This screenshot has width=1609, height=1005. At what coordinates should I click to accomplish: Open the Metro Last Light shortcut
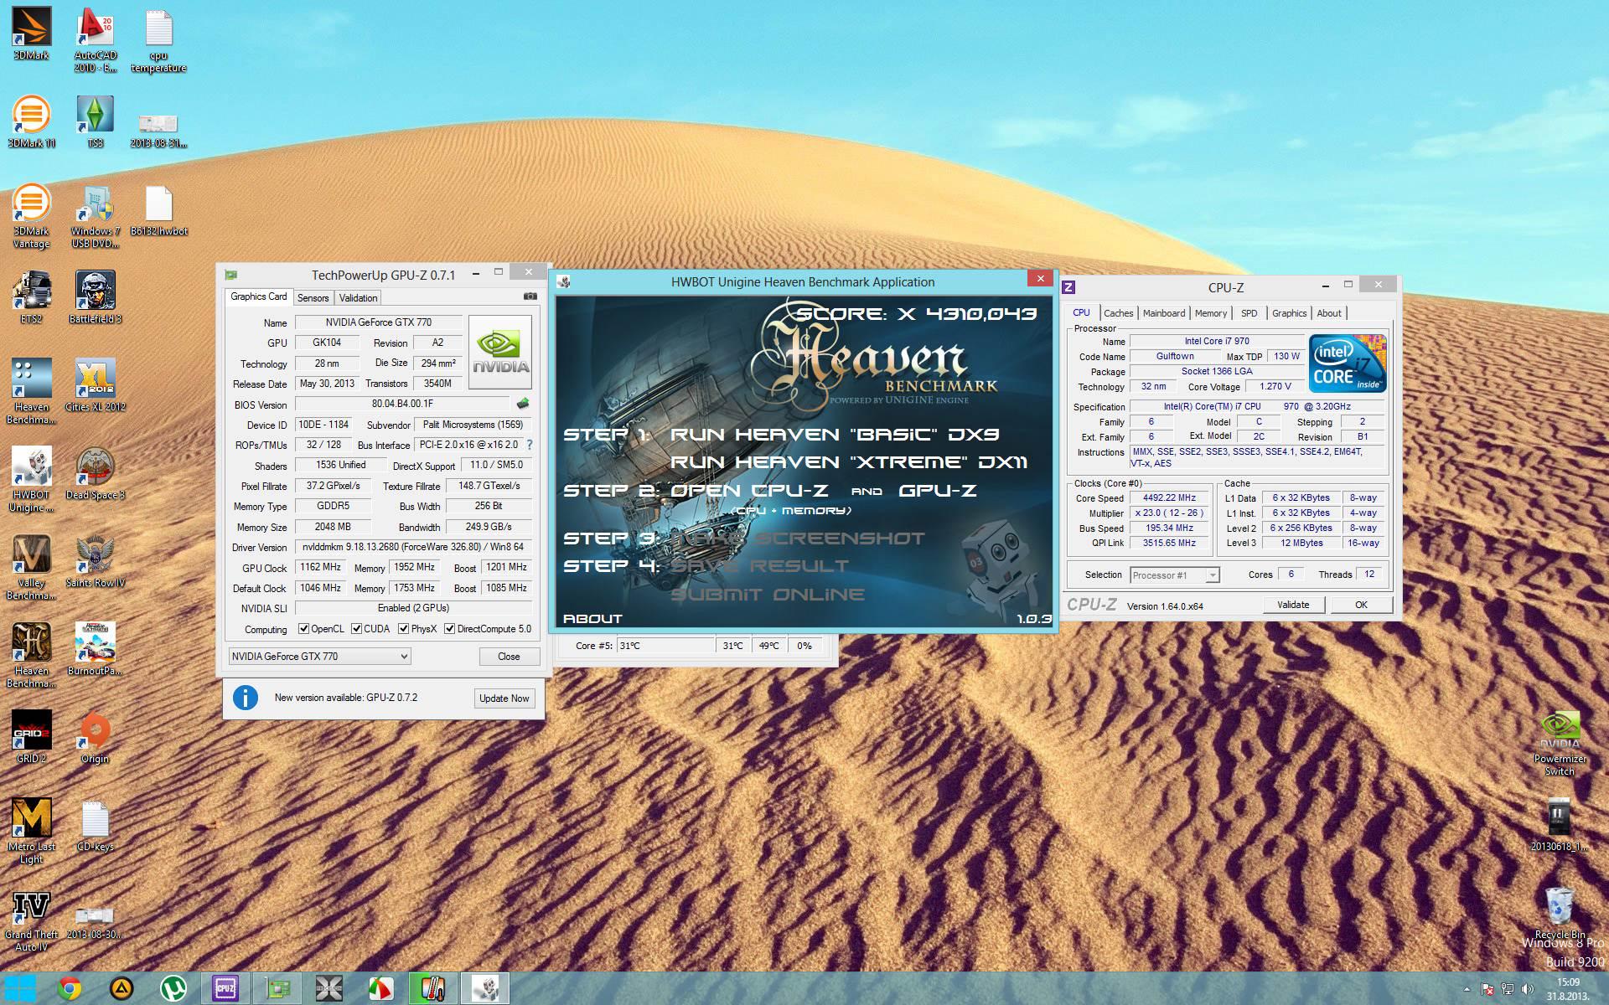[32, 831]
